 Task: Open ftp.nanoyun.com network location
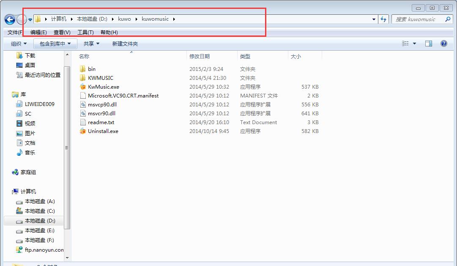pyautogui.click(x=44, y=250)
